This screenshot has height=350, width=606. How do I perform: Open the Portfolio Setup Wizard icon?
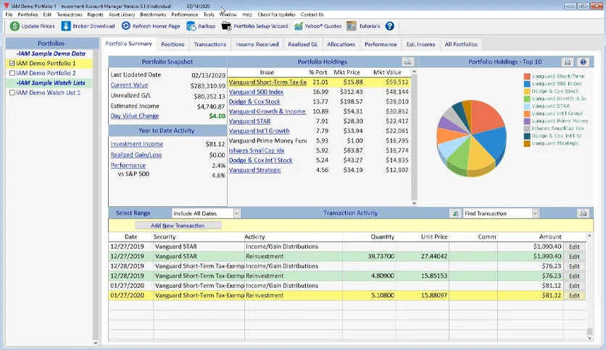tap(226, 26)
